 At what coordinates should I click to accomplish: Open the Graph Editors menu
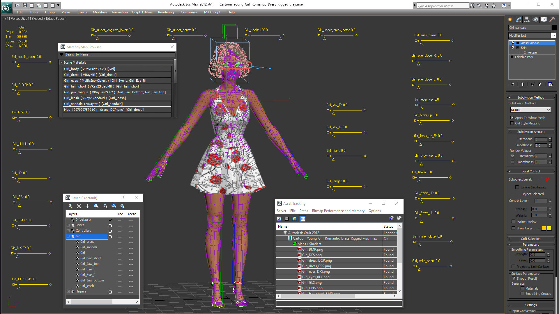click(x=142, y=12)
